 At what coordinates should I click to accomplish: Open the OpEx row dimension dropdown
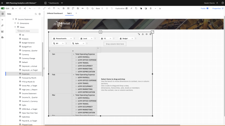[x=78, y=43]
